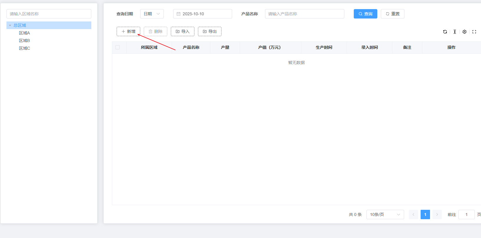Toggle fullscreen with the expand icon
481x238 pixels.
[474, 32]
